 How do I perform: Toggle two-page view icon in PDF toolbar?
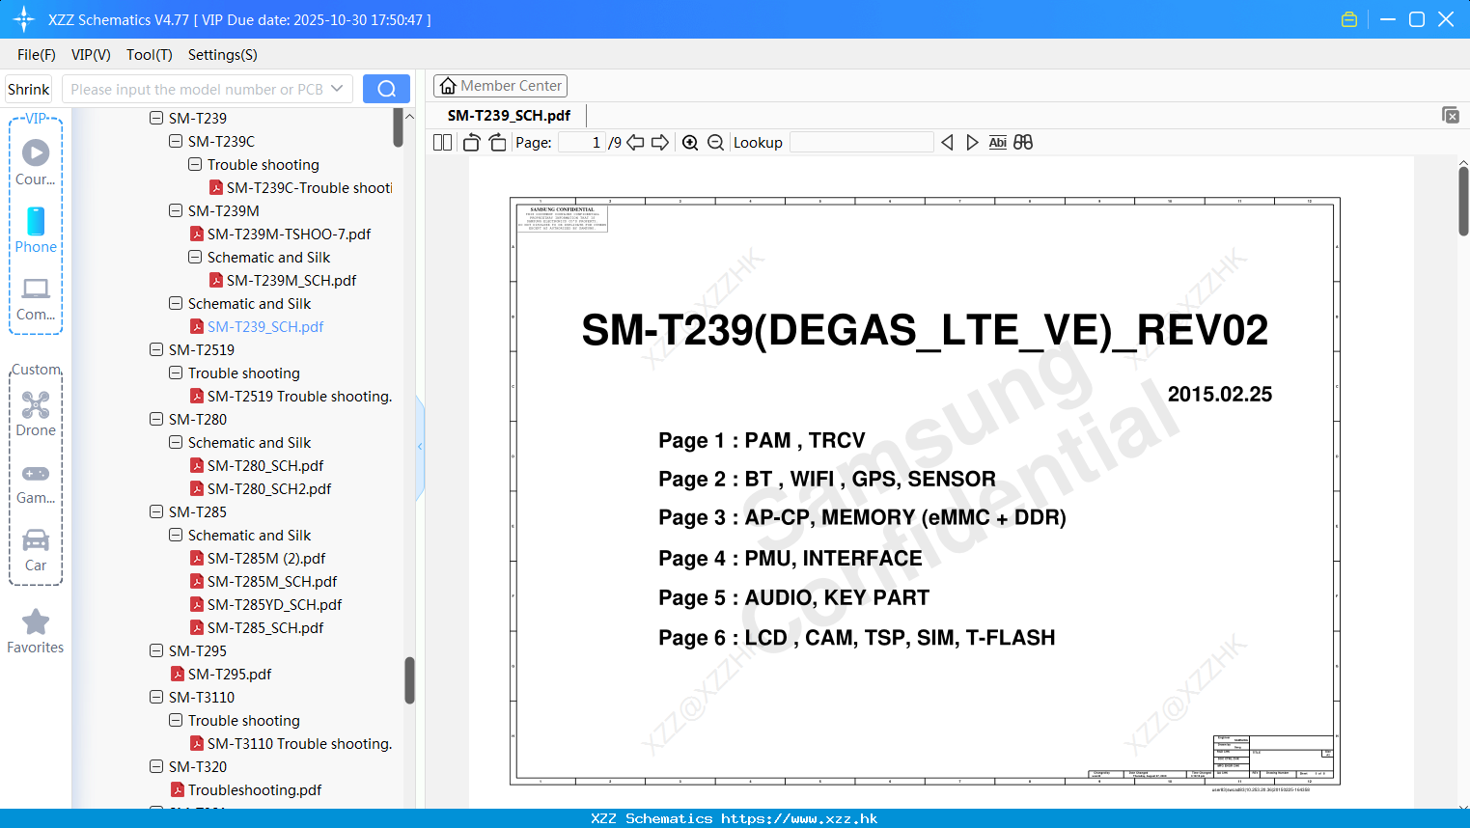(x=443, y=143)
